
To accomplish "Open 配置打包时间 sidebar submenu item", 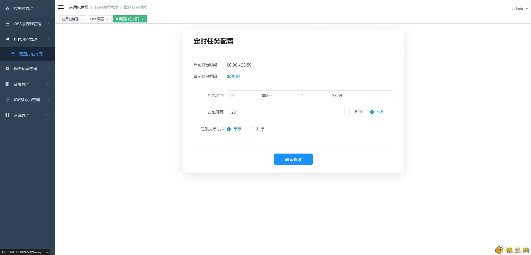I will [28, 54].
